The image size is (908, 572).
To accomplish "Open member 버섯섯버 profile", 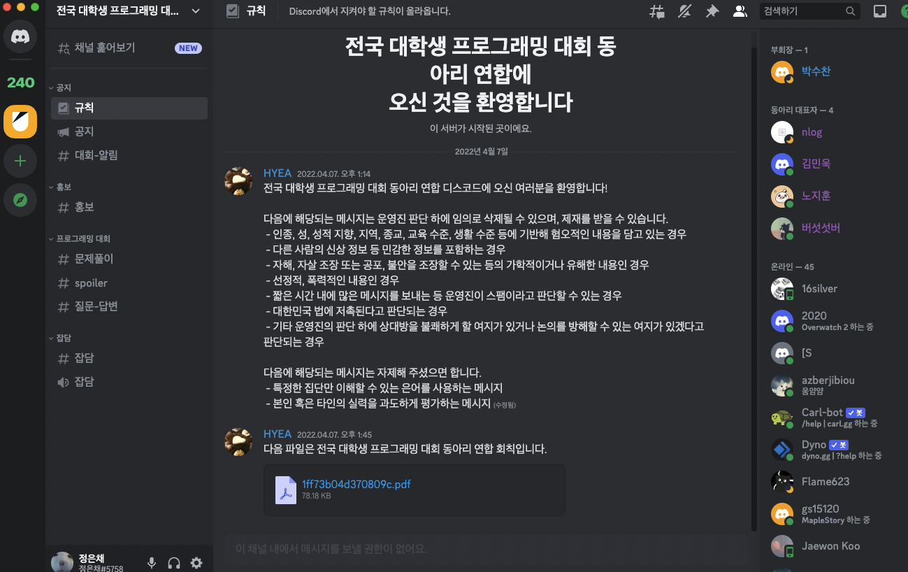I will 831,228.
